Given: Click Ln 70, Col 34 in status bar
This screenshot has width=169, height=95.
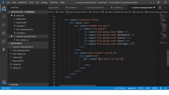Looking at the screenshot, I should tap(120, 88).
